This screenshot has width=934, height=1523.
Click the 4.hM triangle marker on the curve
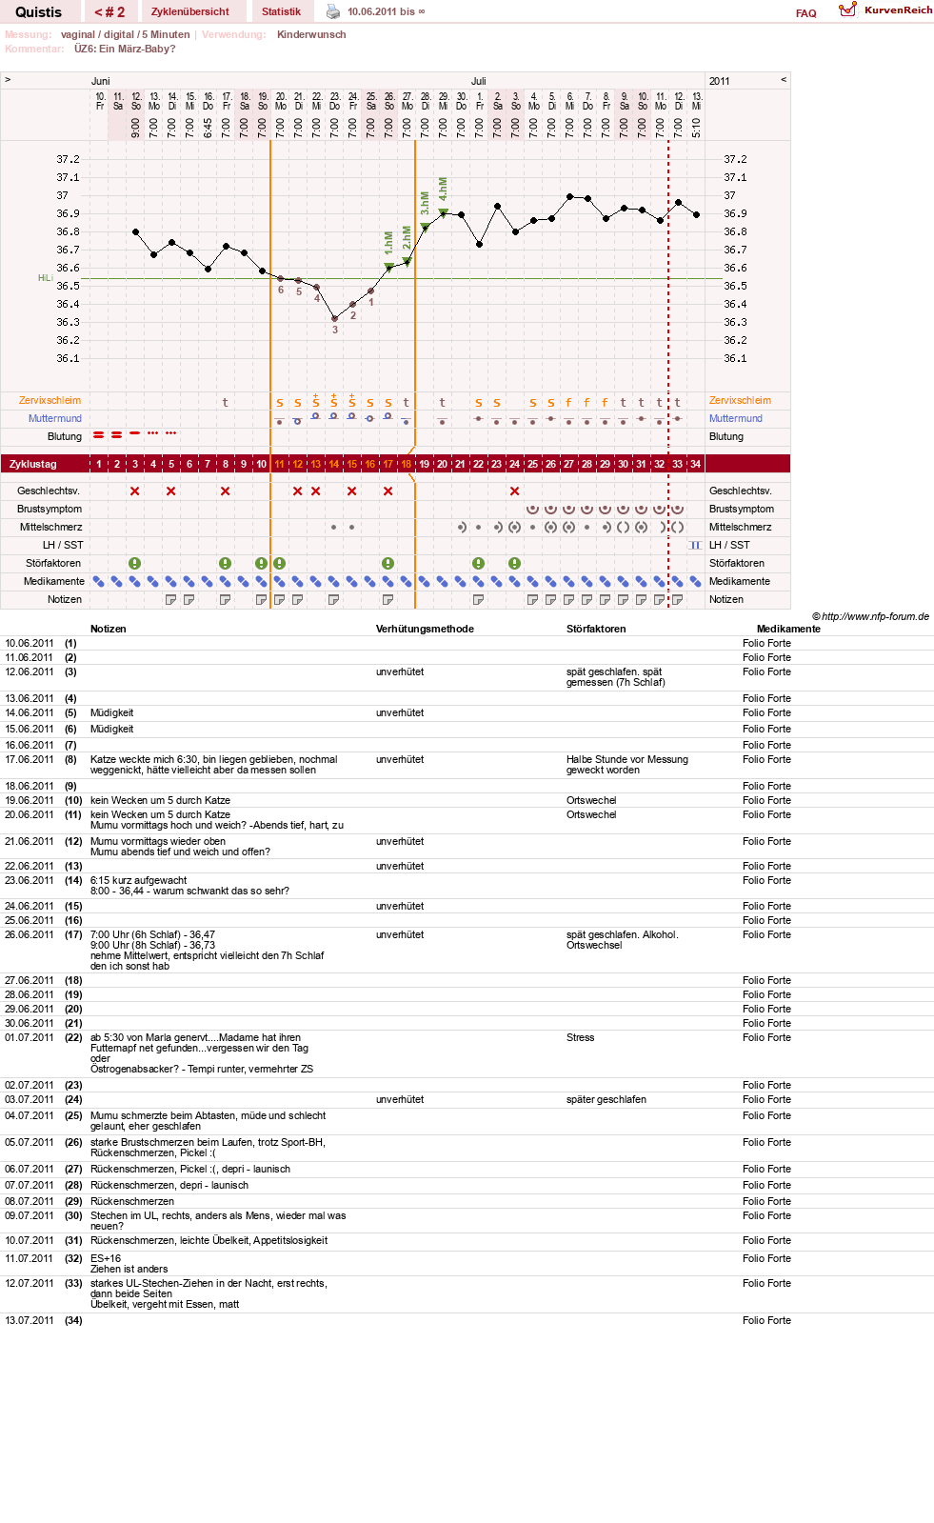pyautogui.click(x=443, y=212)
